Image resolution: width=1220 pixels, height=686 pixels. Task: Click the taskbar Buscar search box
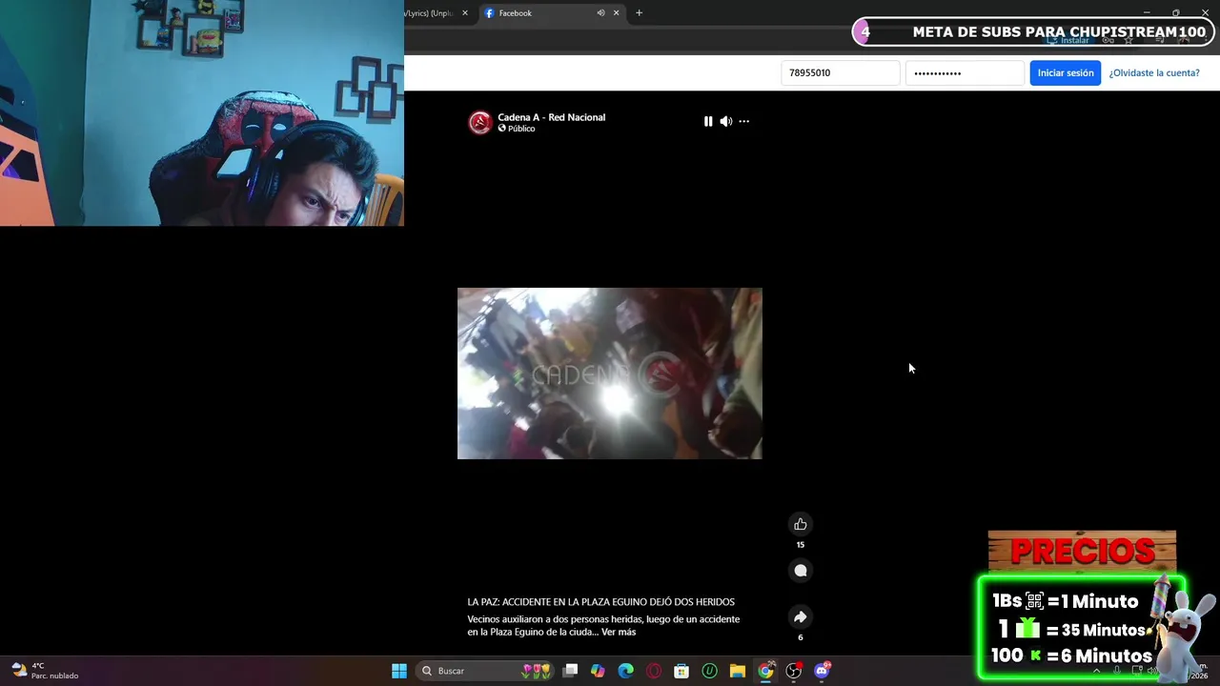(486, 671)
